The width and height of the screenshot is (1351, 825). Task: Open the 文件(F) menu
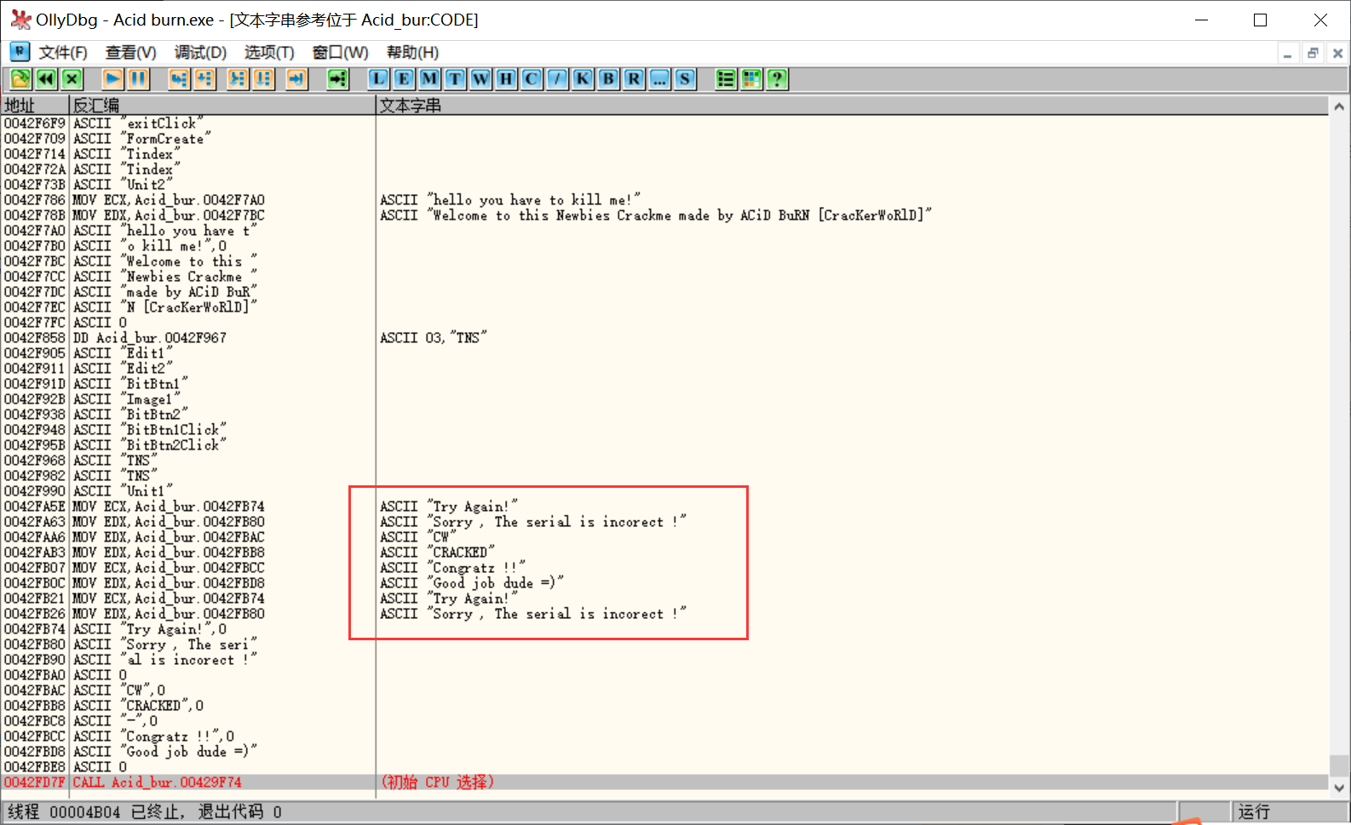[x=63, y=53]
